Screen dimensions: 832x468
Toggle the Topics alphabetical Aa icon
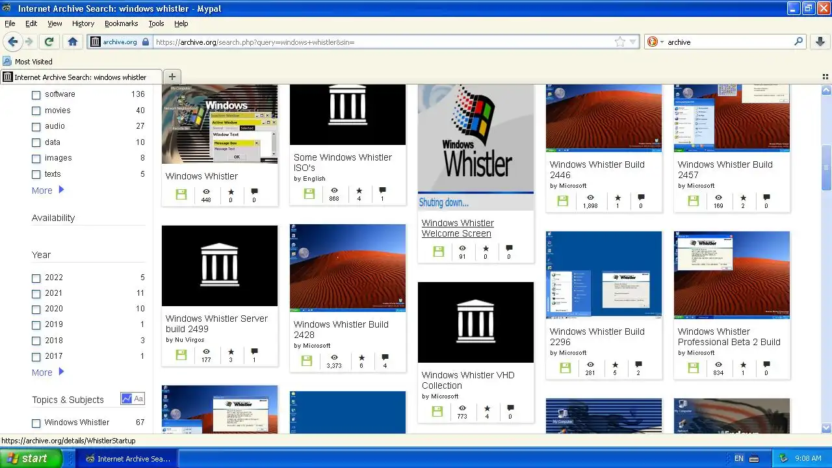[138, 399]
